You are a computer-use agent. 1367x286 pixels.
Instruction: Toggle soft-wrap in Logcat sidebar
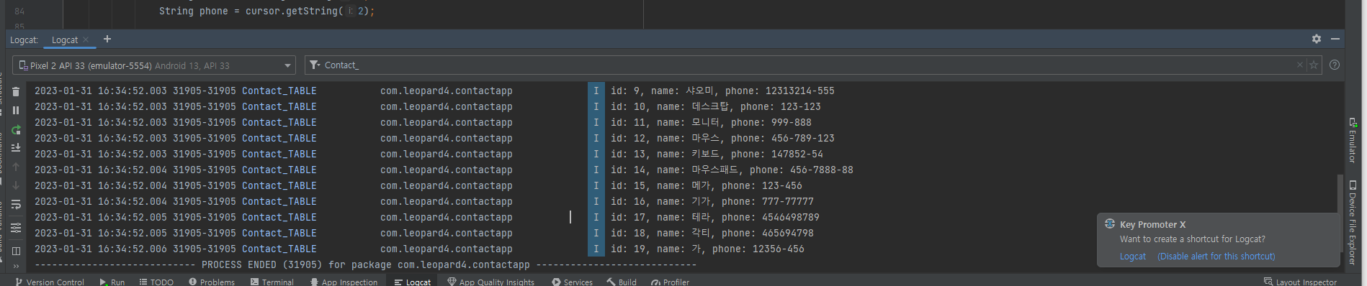(16, 205)
